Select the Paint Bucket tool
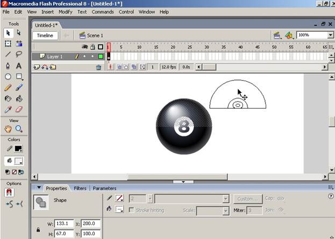Image resolution: width=335 pixels, height=239 pixels. [19, 99]
